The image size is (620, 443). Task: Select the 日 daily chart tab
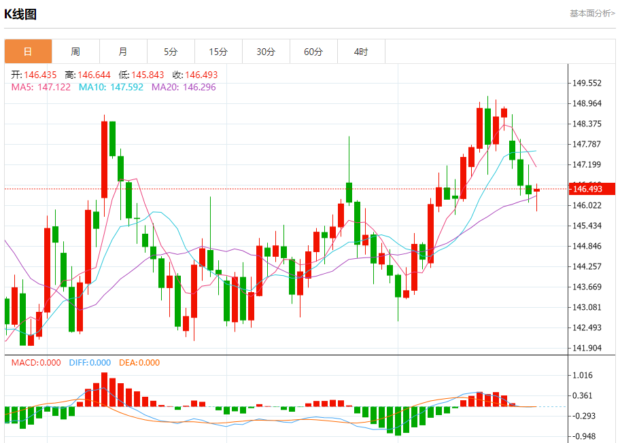click(x=28, y=52)
